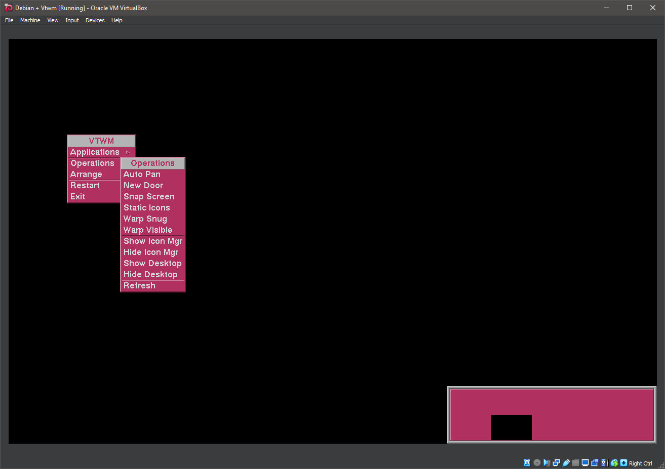Click the display settings indicator
This screenshot has height=469, width=665.
click(x=585, y=462)
